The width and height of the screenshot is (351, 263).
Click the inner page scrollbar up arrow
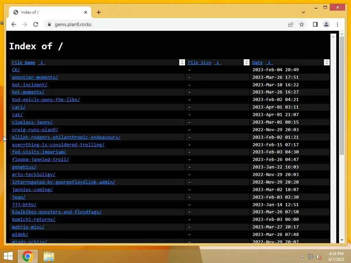pyautogui.click(x=333, y=36)
